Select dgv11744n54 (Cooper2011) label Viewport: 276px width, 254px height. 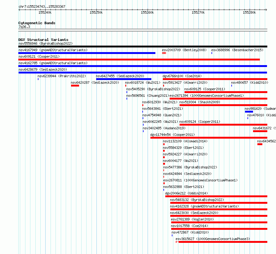pos(172,135)
